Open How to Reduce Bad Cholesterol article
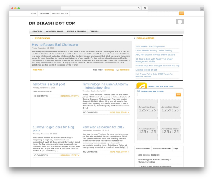This screenshot has width=213, height=180. coord(55,45)
